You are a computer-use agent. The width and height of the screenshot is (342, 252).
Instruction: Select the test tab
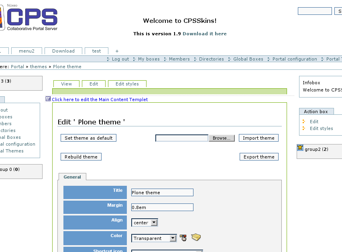(x=96, y=51)
